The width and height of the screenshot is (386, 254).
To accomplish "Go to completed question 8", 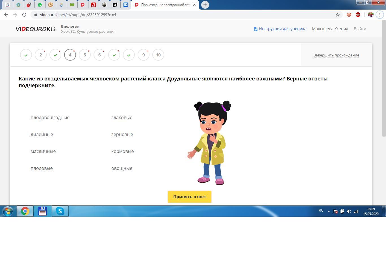I will tap(129, 55).
